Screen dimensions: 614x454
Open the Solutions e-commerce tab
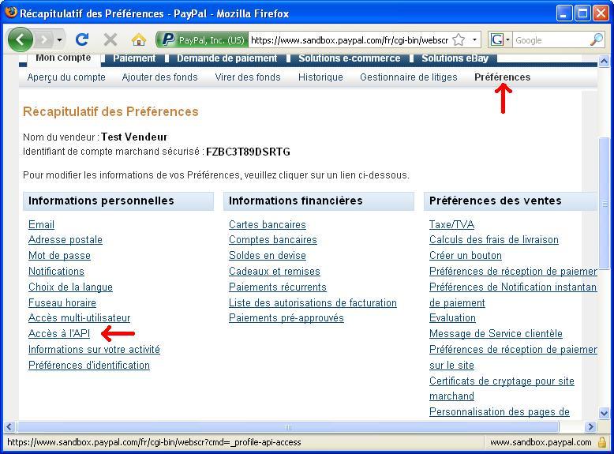tap(350, 58)
